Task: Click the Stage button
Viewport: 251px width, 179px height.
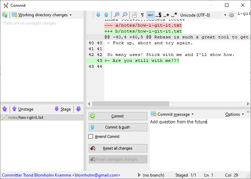Action: (63, 109)
